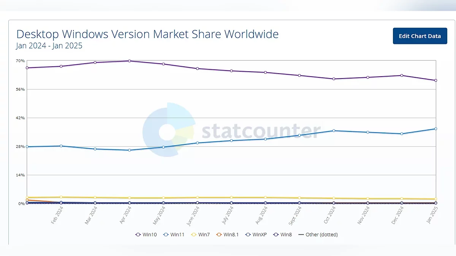The image size is (456, 256).
Task: Select Win11 data point for Oct 2024
Action: coord(334,131)
